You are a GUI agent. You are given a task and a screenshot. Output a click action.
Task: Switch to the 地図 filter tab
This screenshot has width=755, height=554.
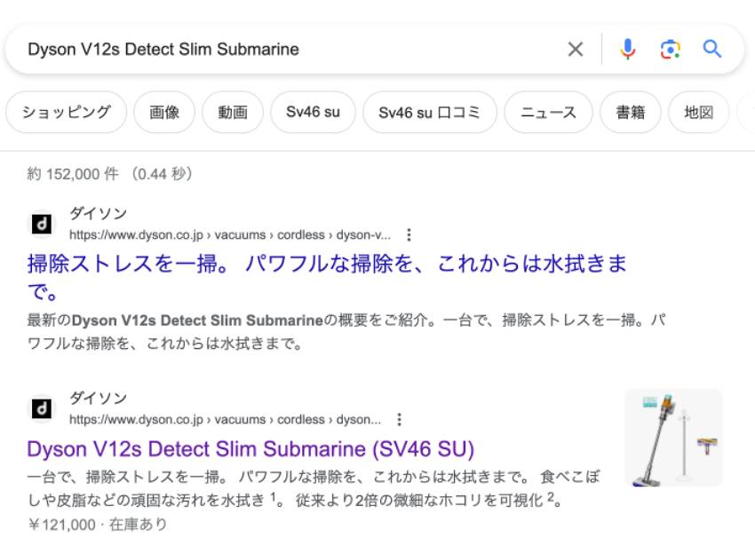point(699,113)
